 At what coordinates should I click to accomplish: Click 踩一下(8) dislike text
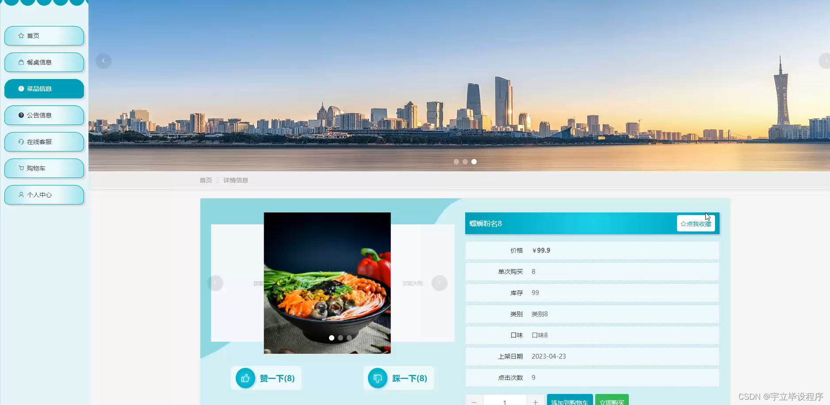409,379
